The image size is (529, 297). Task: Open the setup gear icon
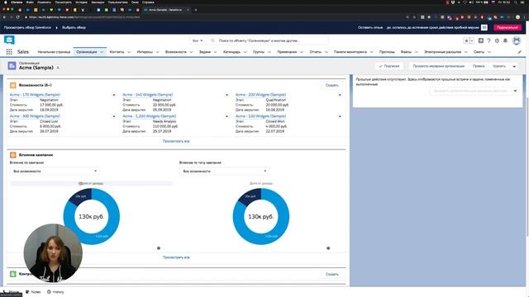coord(497,40)
